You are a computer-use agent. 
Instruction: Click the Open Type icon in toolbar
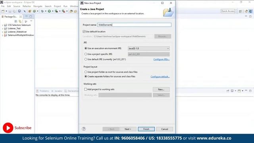point(71,11)
